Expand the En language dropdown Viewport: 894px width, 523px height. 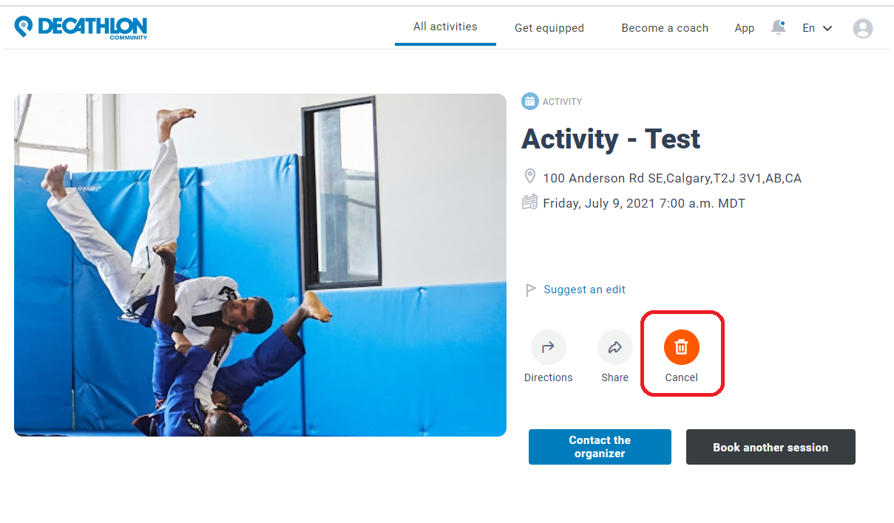[817, 28]
